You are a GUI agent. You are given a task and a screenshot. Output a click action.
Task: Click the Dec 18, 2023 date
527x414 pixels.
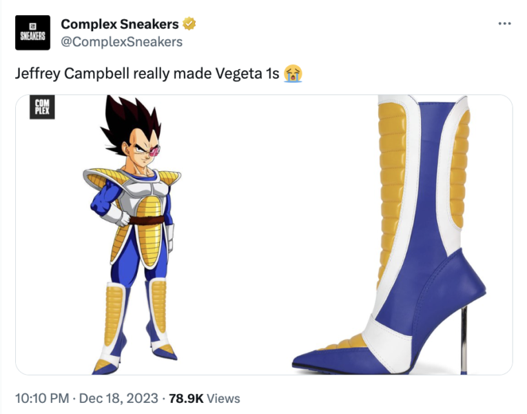point(118,398)
